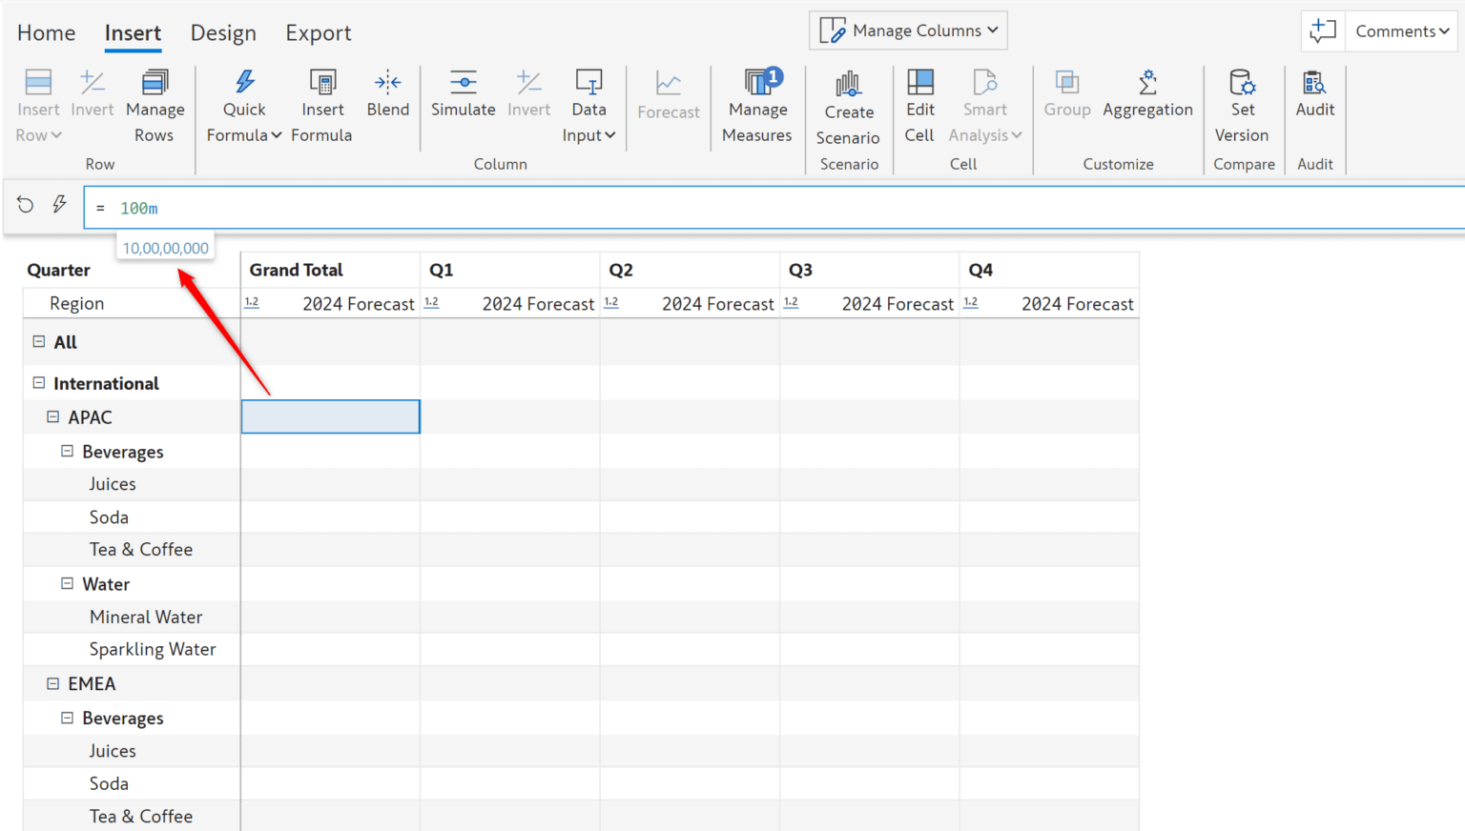Screen dimensions: 1465x831
Task: Open the Manage Columns dropdown
Action: [x=906, y=30]
